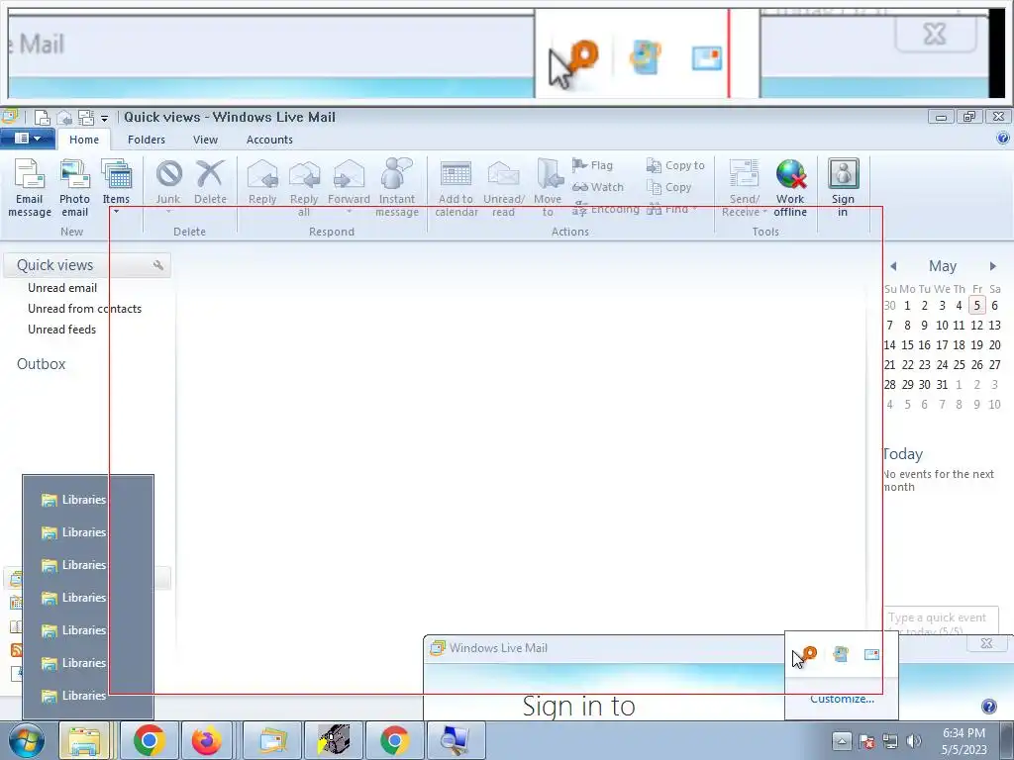Open the volume control in tray
1014x760 pixels.
click(x=914, y=740)
